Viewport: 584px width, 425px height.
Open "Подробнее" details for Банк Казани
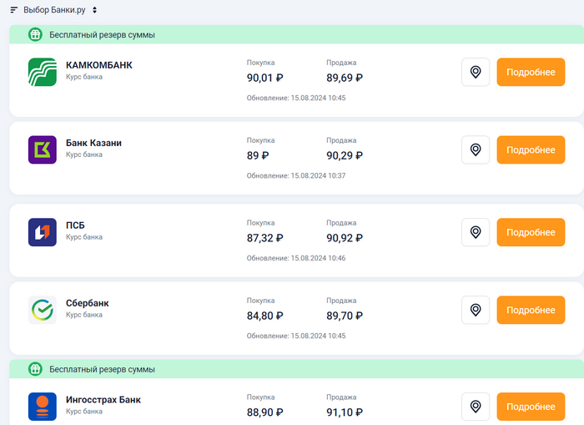tap(530, 149)
